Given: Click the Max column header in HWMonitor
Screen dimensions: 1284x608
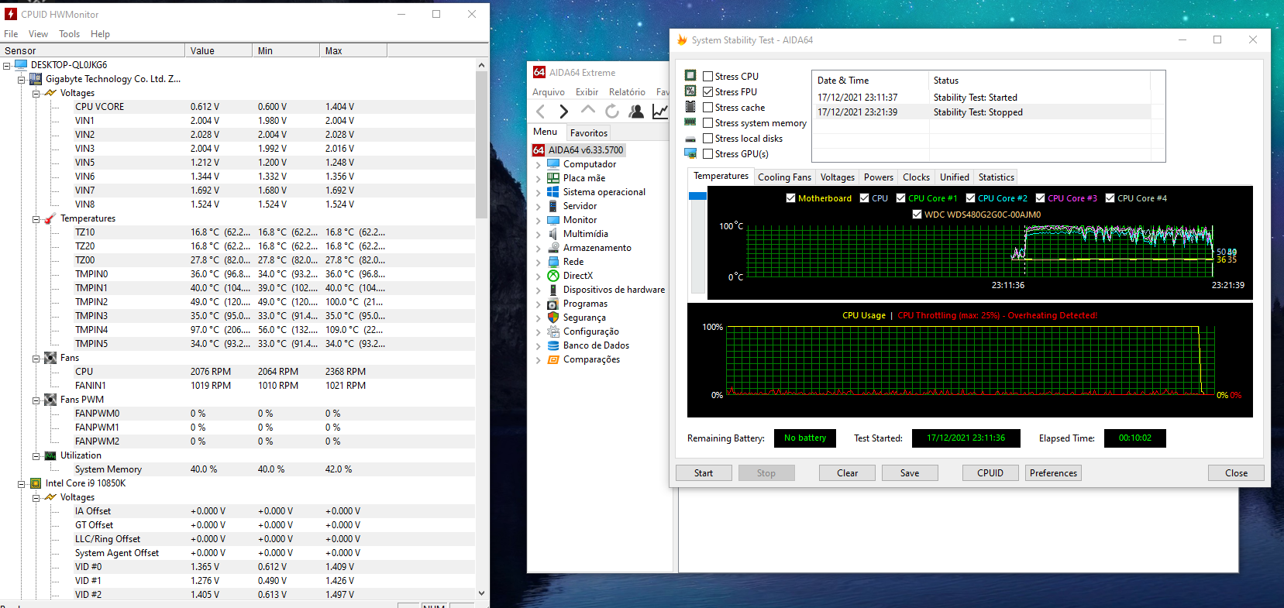Looking at the screenshot, I should click(353, 50).
